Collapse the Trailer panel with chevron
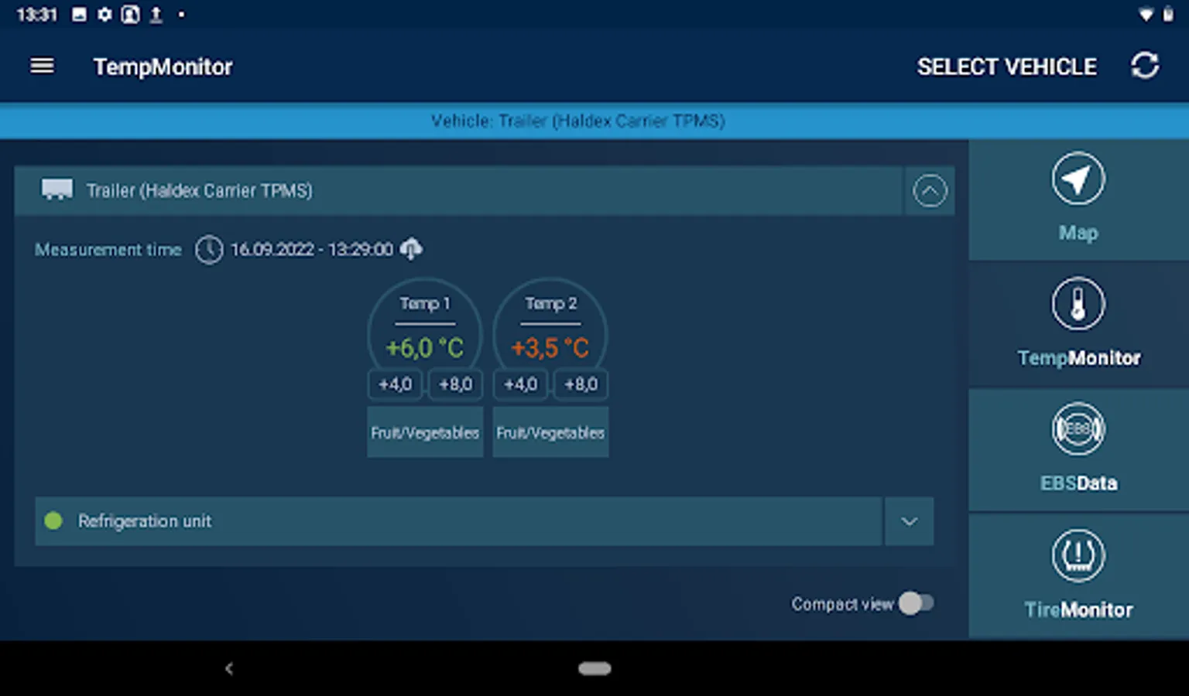Screen dimensions: 1189x696 coord(930,191)
